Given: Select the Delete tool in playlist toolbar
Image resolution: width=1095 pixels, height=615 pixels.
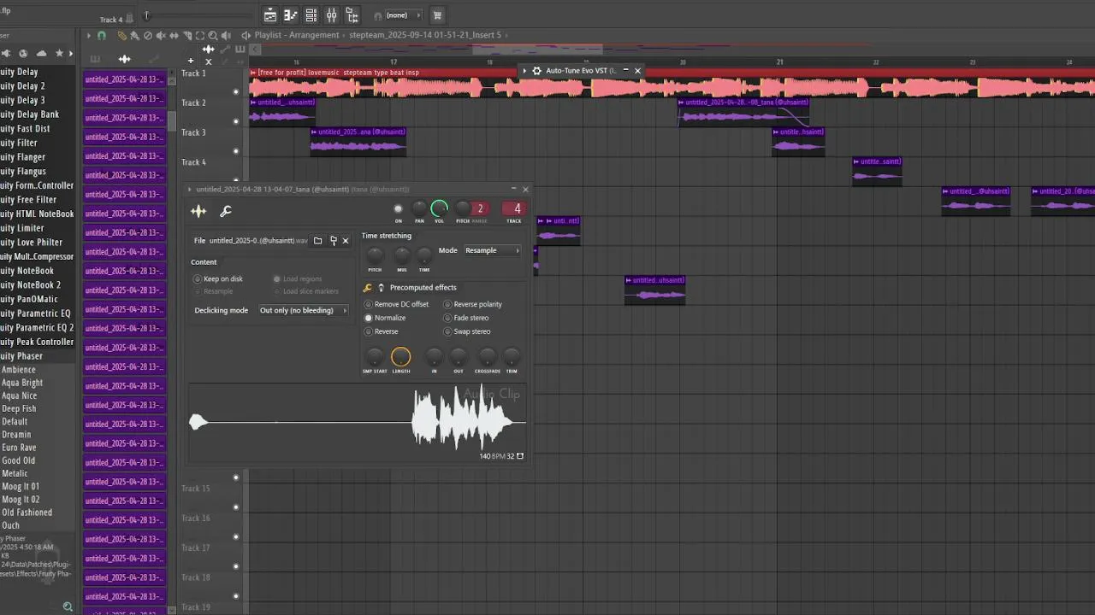Looking at the screenshot, I should coord(147,36).
